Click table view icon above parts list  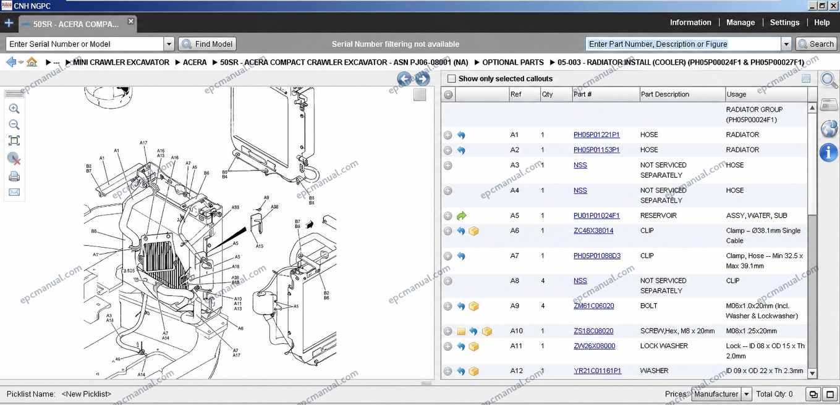[x=806, y=78]
